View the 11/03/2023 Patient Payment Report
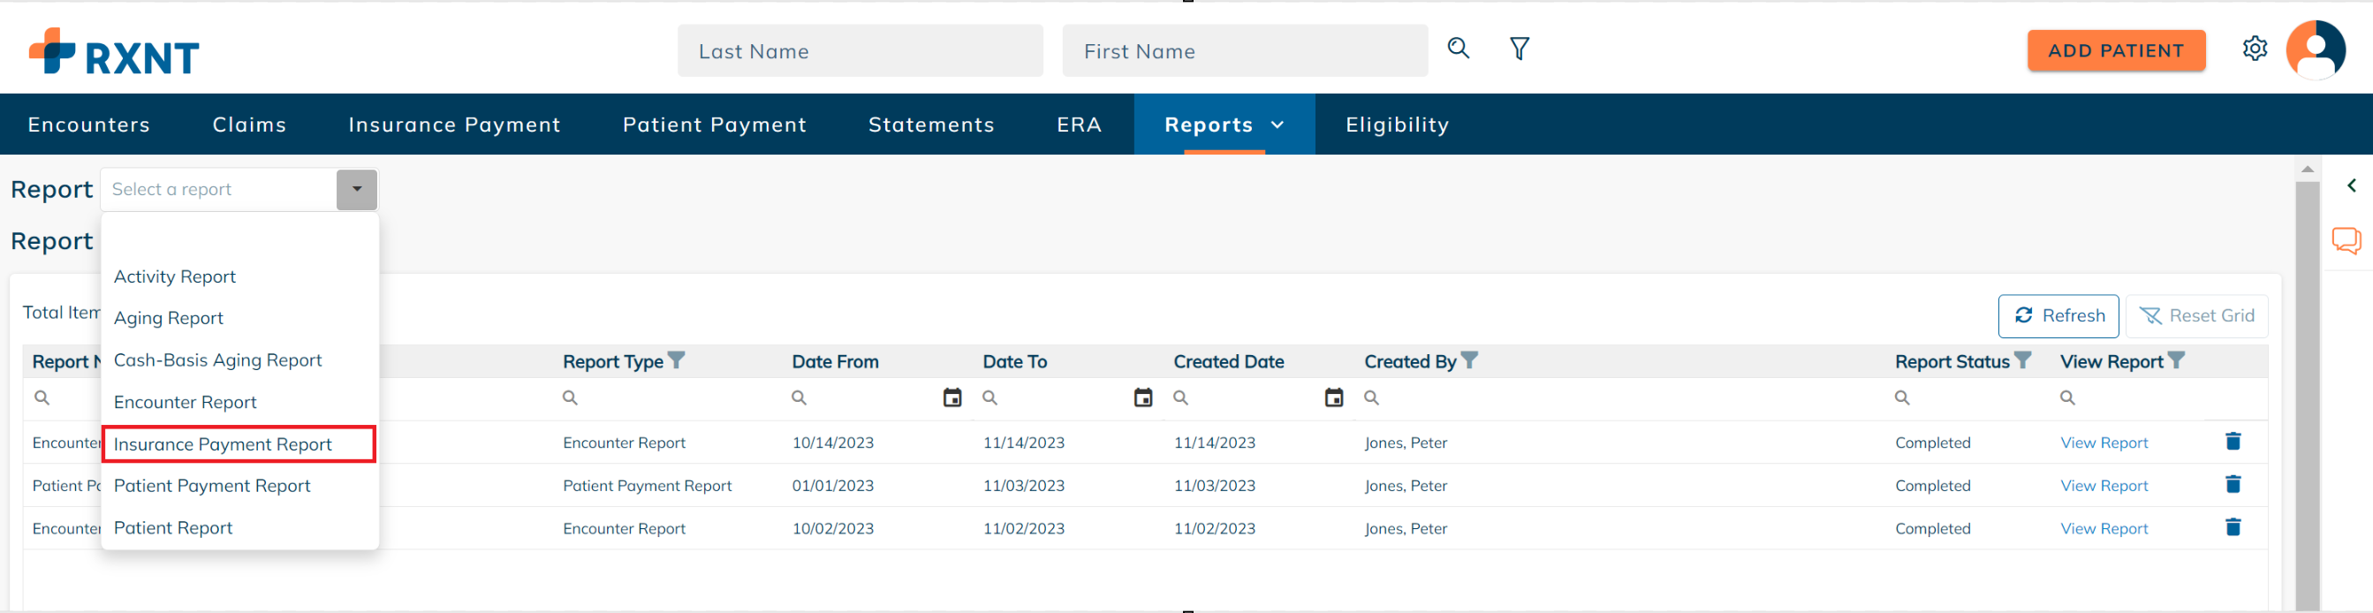Viewport: 2373px width, 613px height. point(2103,486)
